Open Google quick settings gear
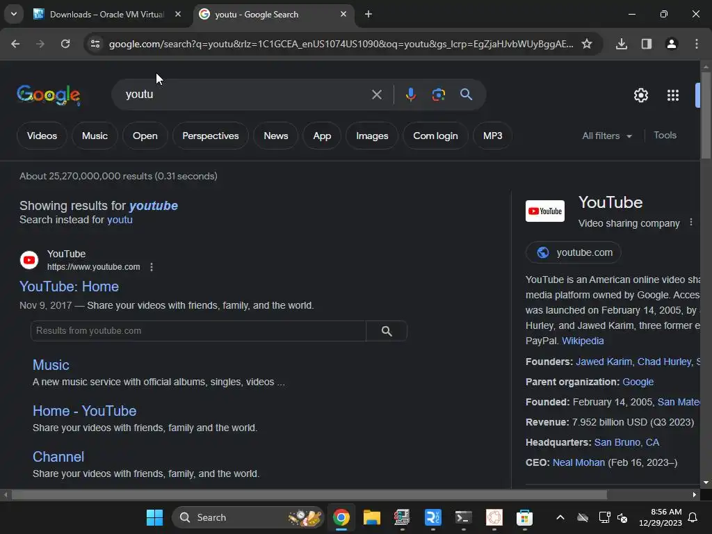The image size is (712, 534). click(640, 95)
